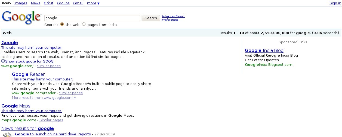Click the 'Sponsored Links' label
This screenshot has height=137, width=342.
click(293, 42)
